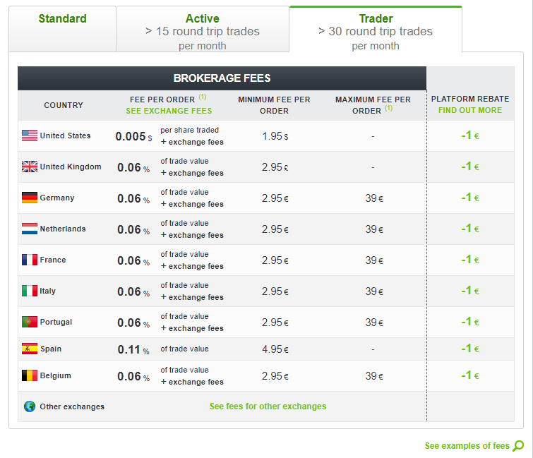
Task: Click the Portugal flag icon
Action: pyautogui.click(x=30, y=322)
